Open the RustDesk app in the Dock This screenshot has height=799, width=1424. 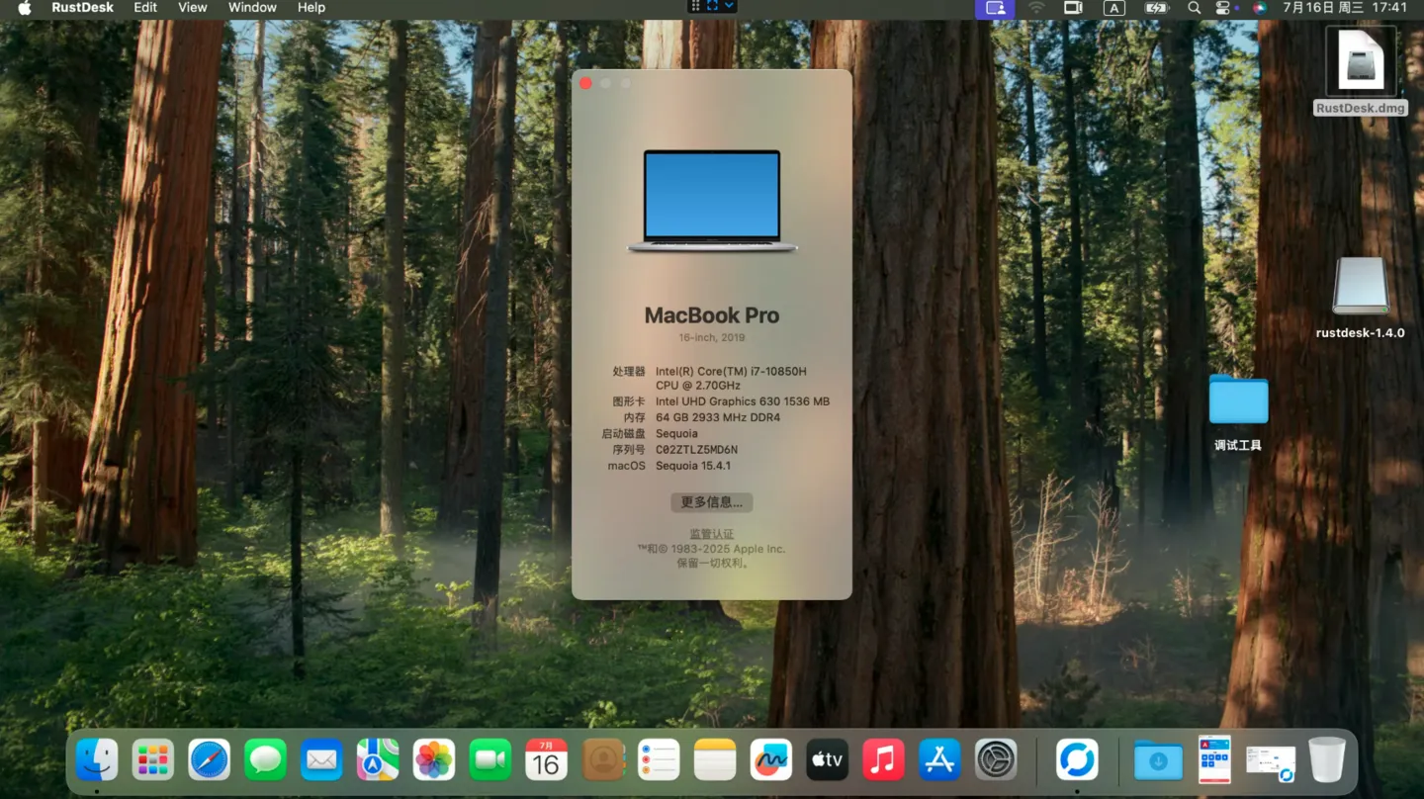point(1076,759)
